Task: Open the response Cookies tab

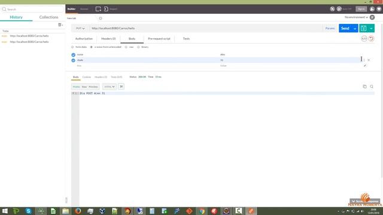Action: [86, 77]
